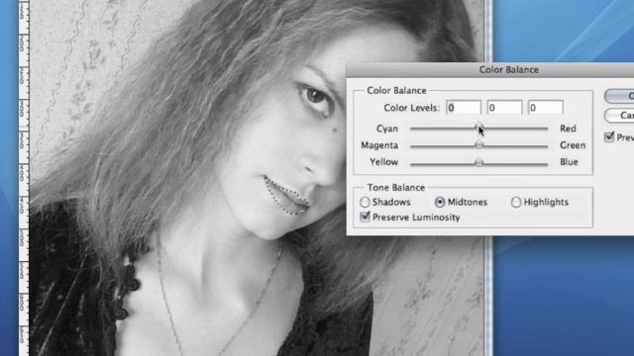Click the Cyan label
This screenshot has width=634, height=356.
pyautogui.click(x=387, y=129)
